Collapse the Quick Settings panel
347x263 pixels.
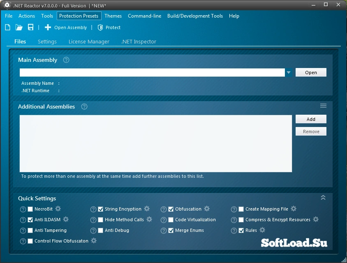tap(323, 197)
